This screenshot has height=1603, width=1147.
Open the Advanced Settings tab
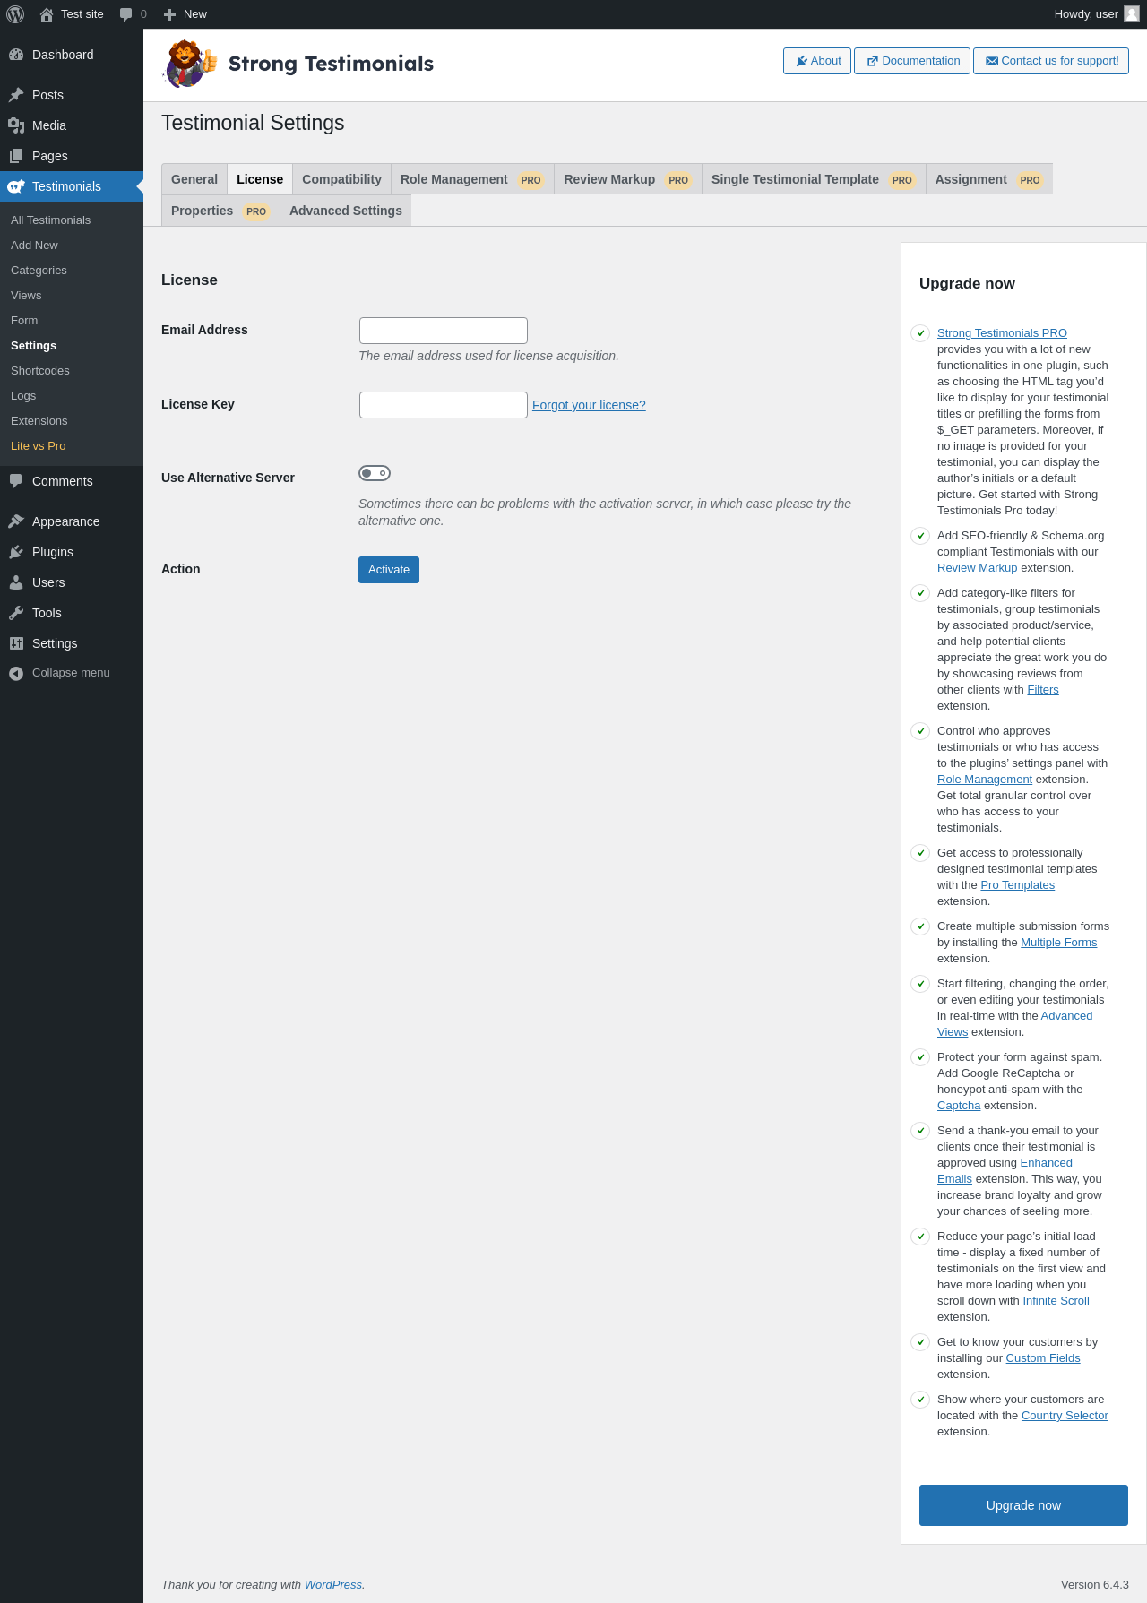click(x=346, y=211)
